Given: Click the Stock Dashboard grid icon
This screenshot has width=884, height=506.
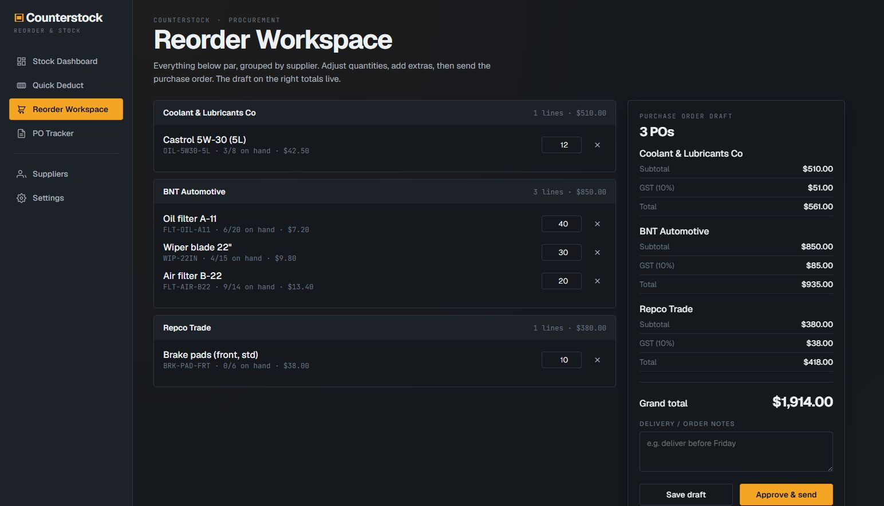Looking at the screenshot, I should 21,61.
